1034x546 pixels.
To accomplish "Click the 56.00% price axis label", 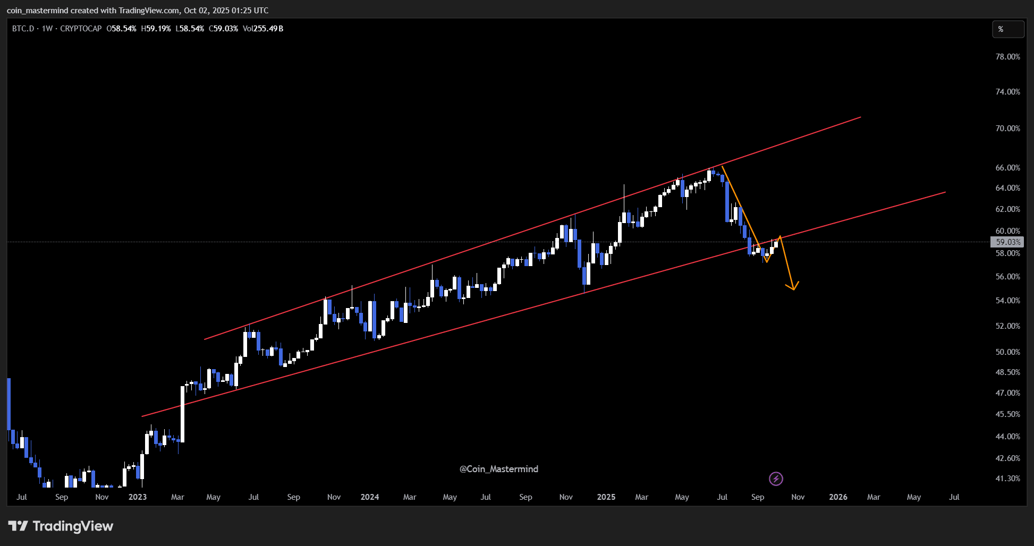I will 1008,277.
